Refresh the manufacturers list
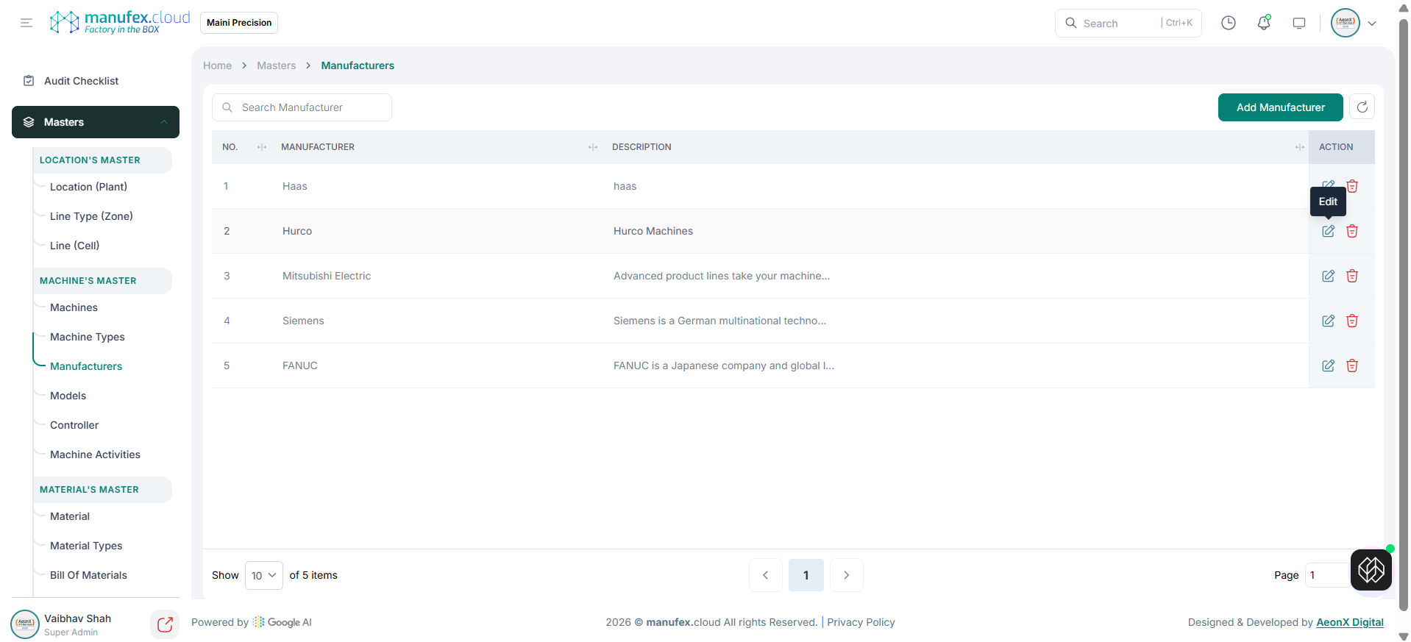This screenshot has width=1411, height=642. [x=1362, y=107]
